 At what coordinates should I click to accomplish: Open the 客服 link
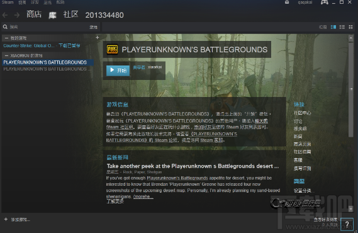(298, 160)
